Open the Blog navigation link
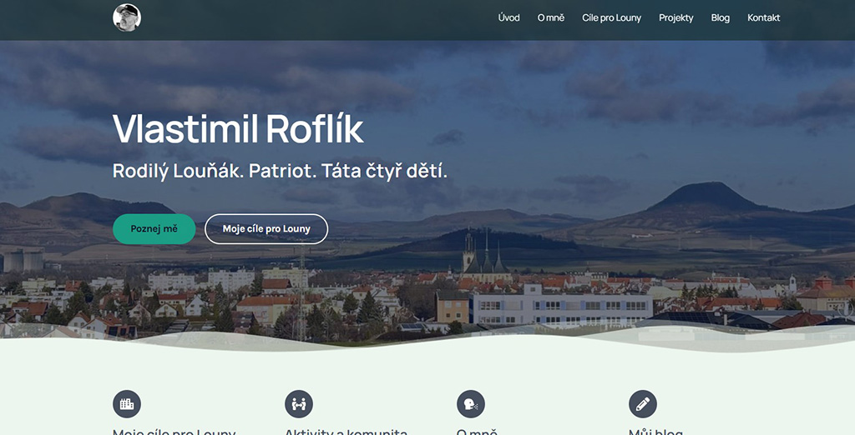Image resolution: width=855 pixels, height=435 pixels. (x=721, y=18)
